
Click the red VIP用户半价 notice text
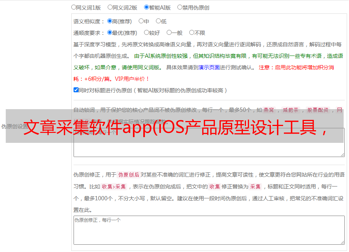pyautogui.click(x=132, y=79)
